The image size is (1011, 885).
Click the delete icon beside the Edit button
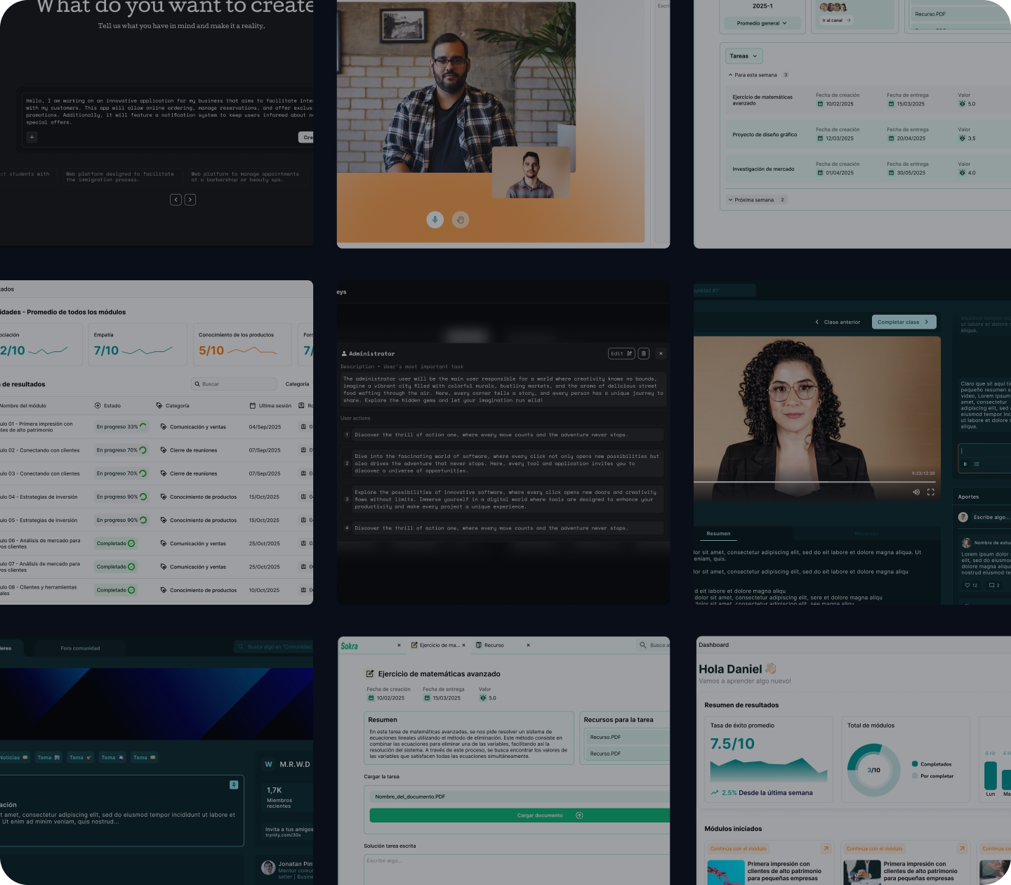(x=644, y=353)
